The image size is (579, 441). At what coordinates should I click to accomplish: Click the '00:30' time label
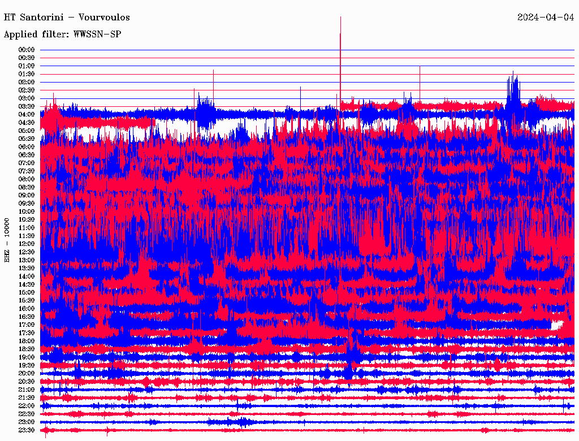pos(27,58)
